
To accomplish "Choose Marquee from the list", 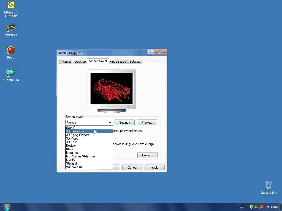I will pos(89,153).
